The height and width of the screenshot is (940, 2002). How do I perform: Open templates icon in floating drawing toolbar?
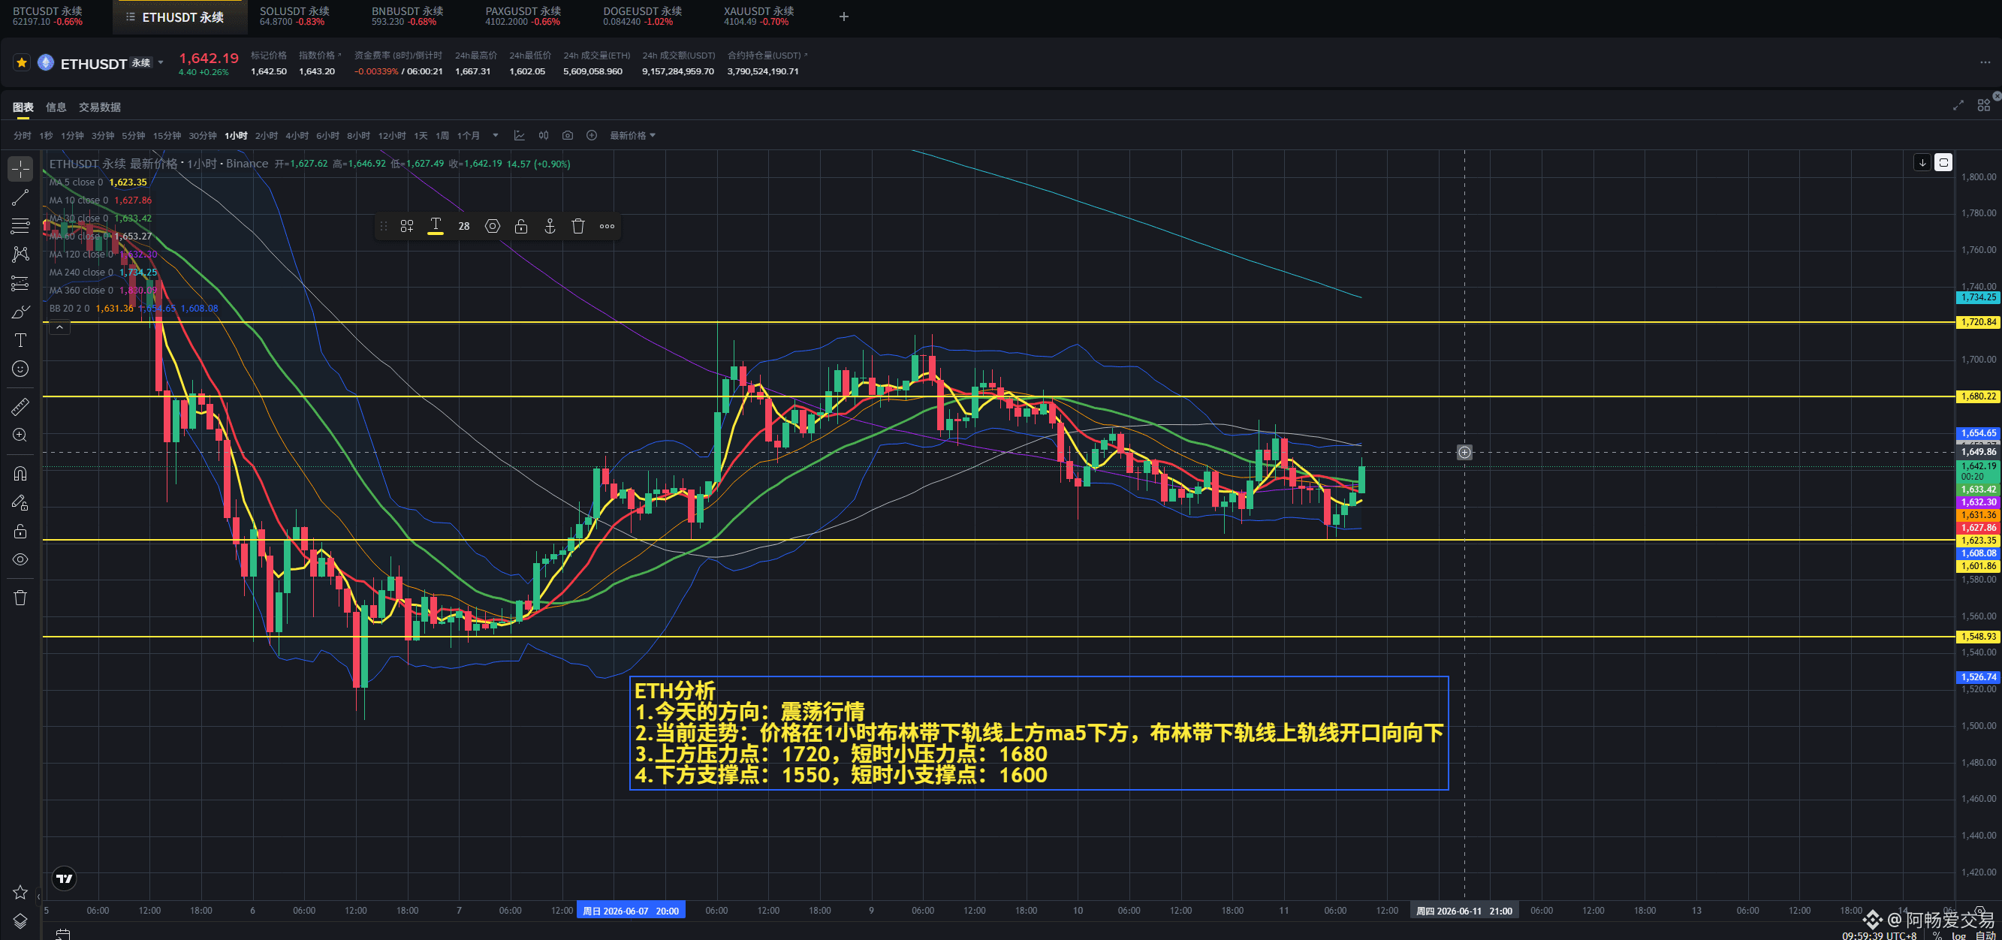click(406, 226)
